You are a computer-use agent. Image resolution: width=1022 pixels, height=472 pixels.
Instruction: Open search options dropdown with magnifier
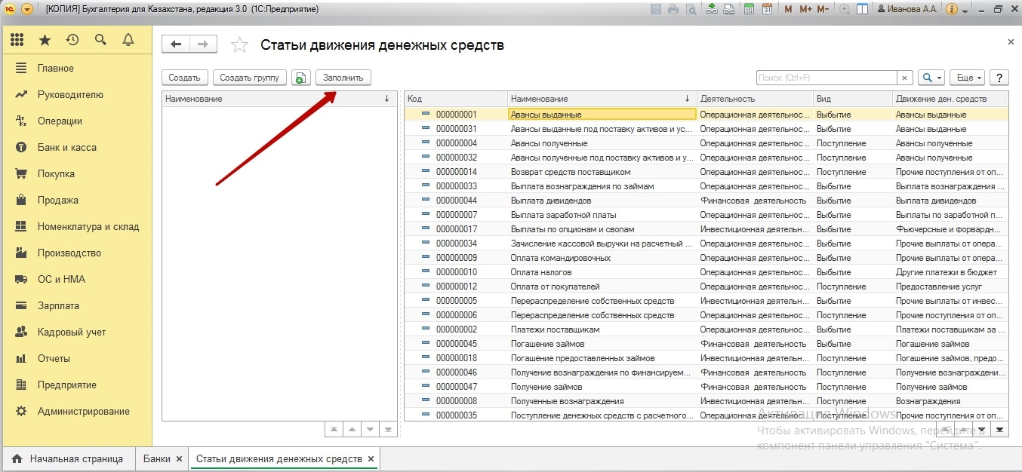point(931,78)
